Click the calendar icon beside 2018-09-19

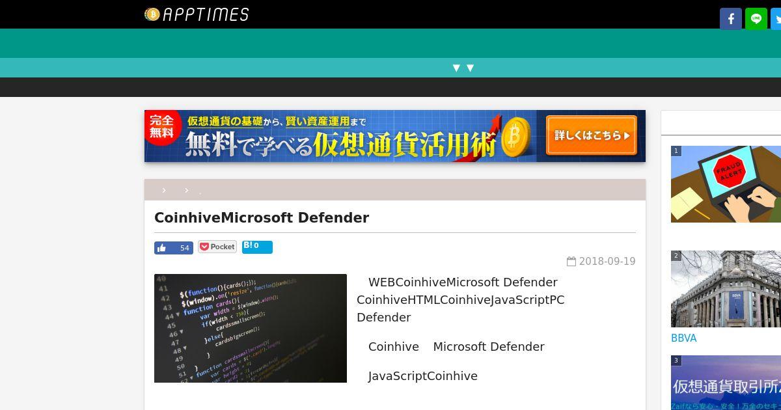point(571,262)
